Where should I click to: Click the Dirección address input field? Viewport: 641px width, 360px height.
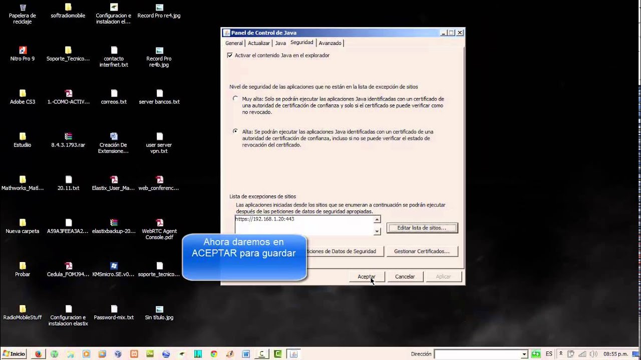(x=477, y=354)
